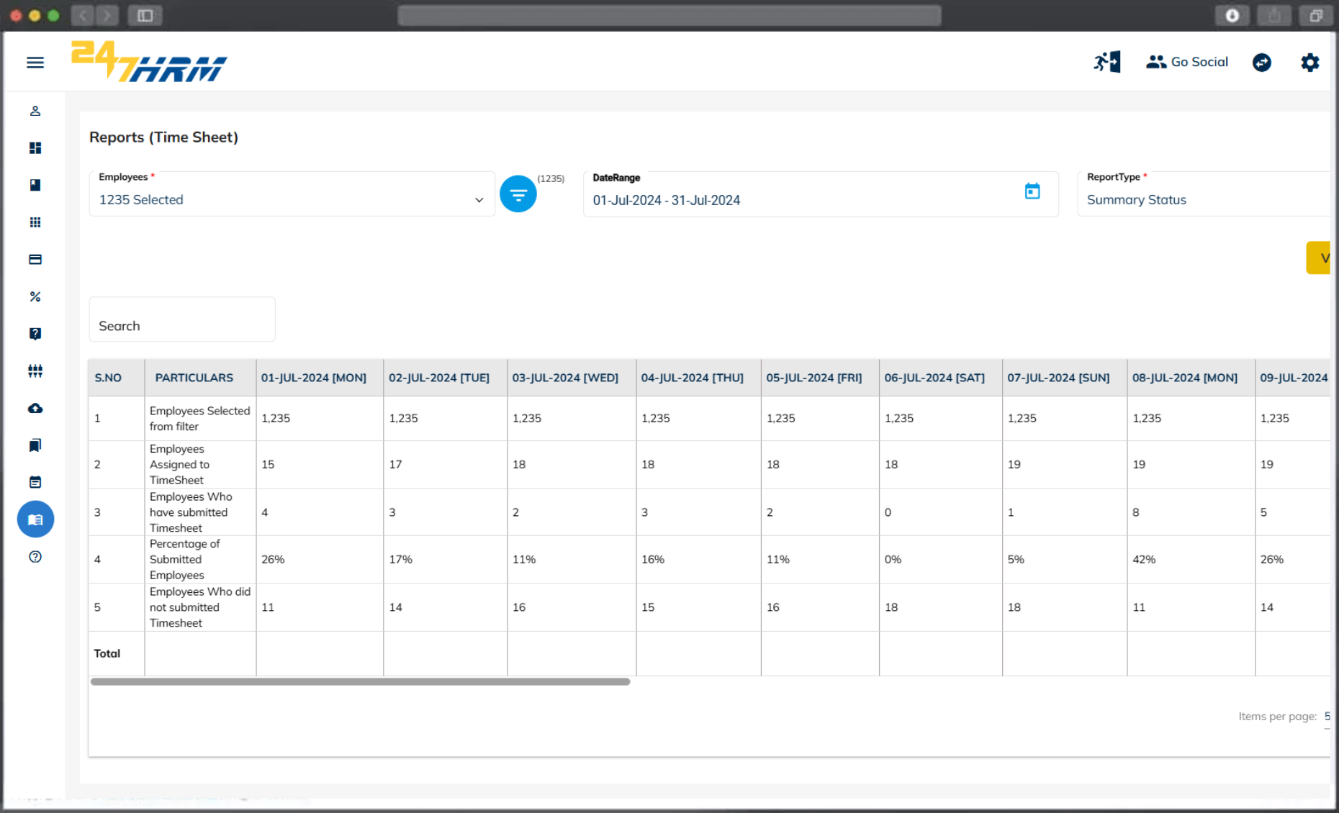Image resolution: width=1339 pixels, height=813 pixels.
Task: Click Go Social in the header
Action: click(x=1187, y=62)
